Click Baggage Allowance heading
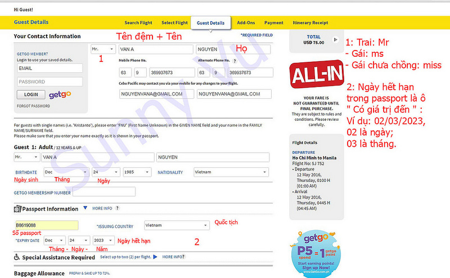 pos(39,274)
